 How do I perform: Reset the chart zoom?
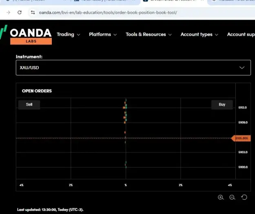coord(244,197)
